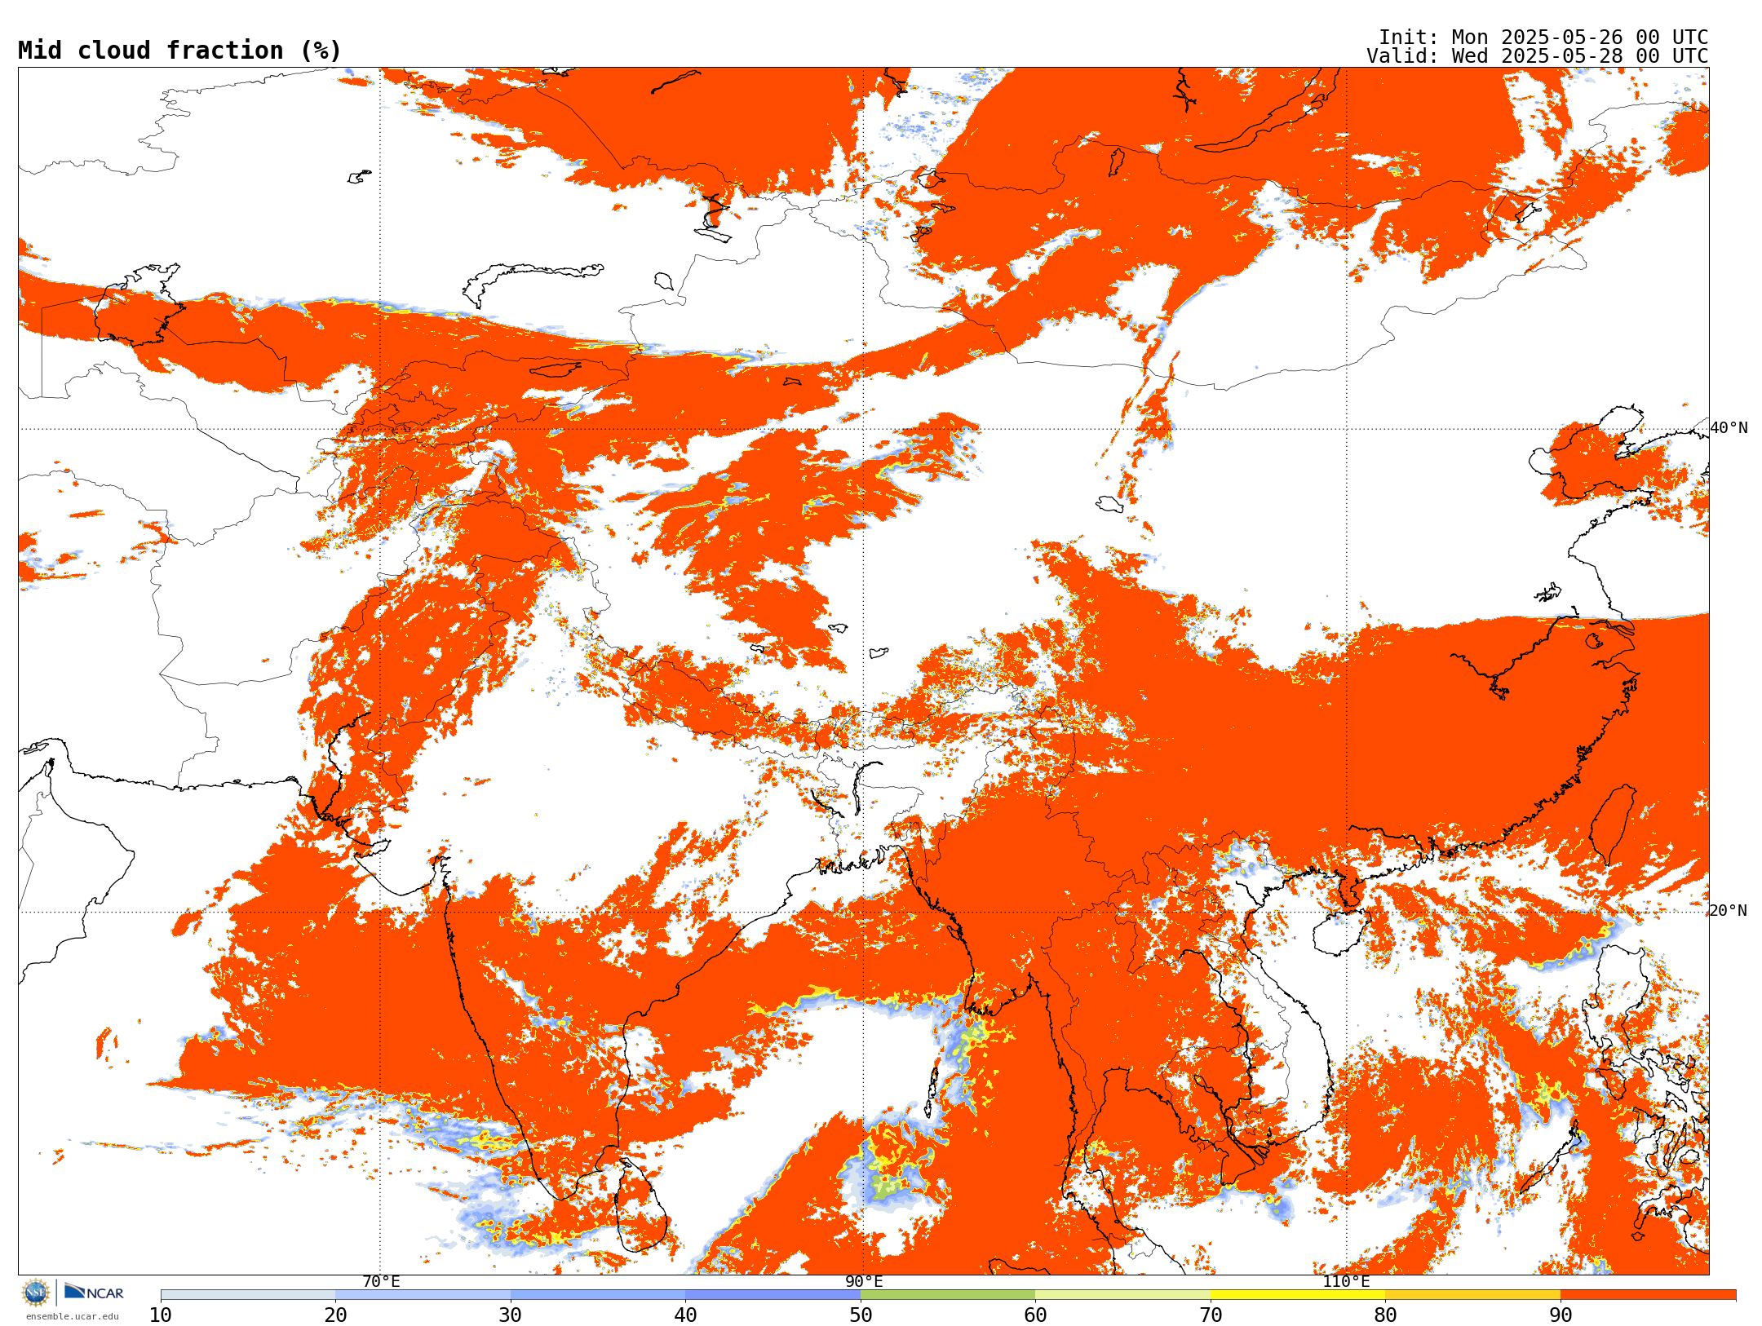
Task: Click the colorbar tick label 90
Action: pos(1561,1315)
